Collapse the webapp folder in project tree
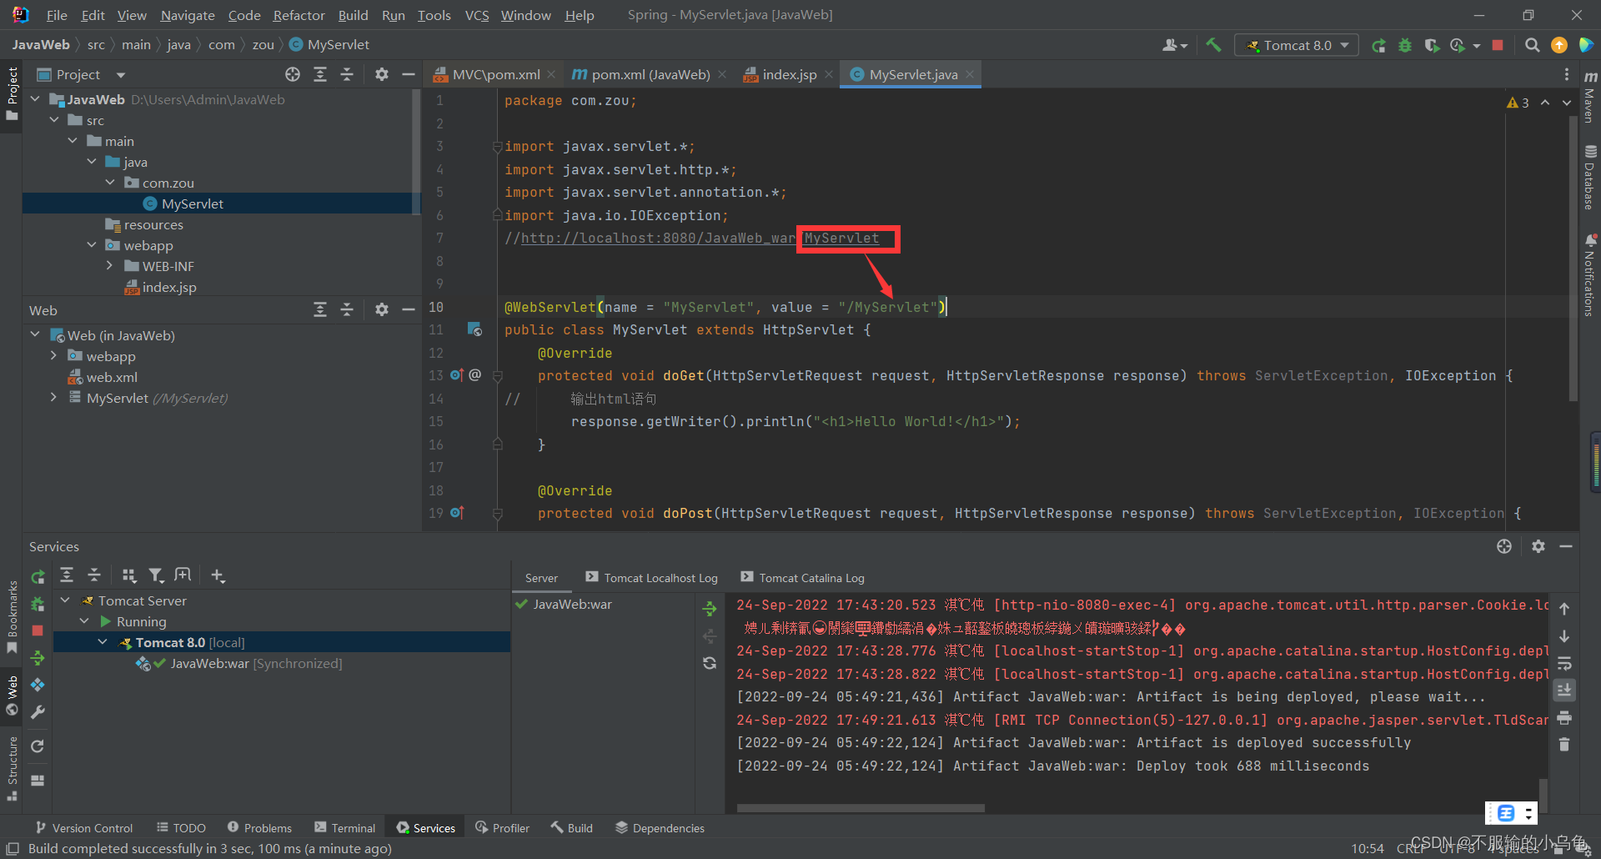This screenshot has height=859, width=1601. 92,245
